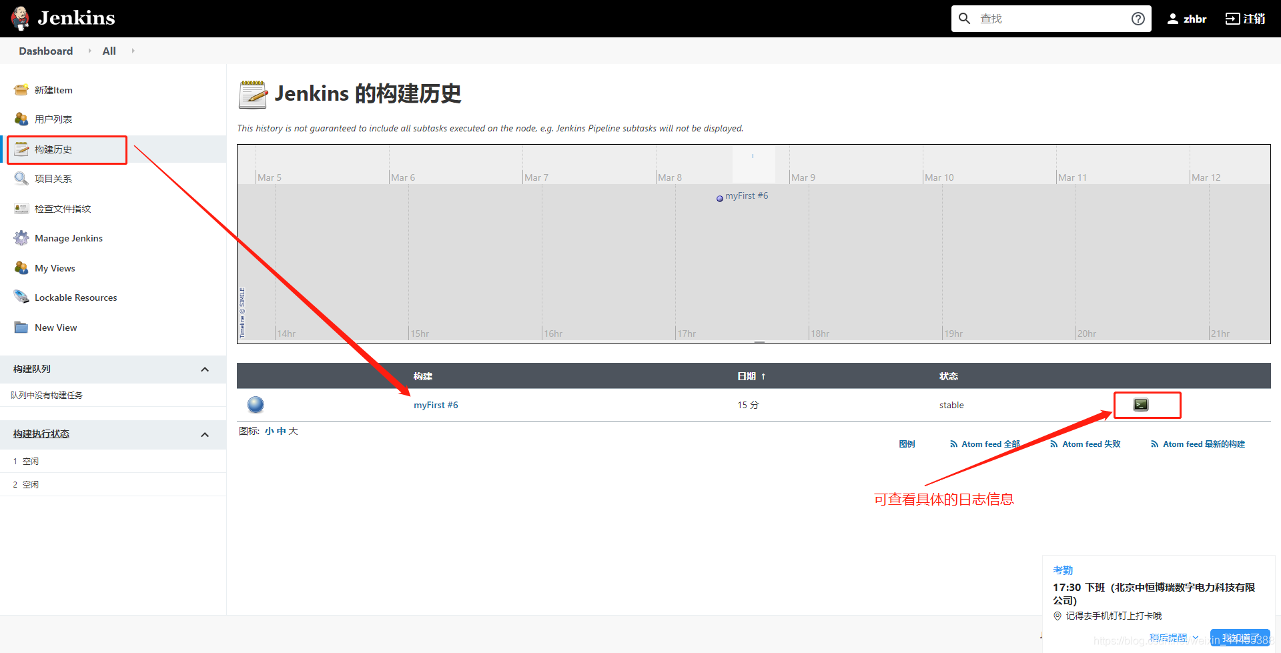1281x653 pixels.
Task: Click the 注销 logout link
Action: [x=1254, y=19]
